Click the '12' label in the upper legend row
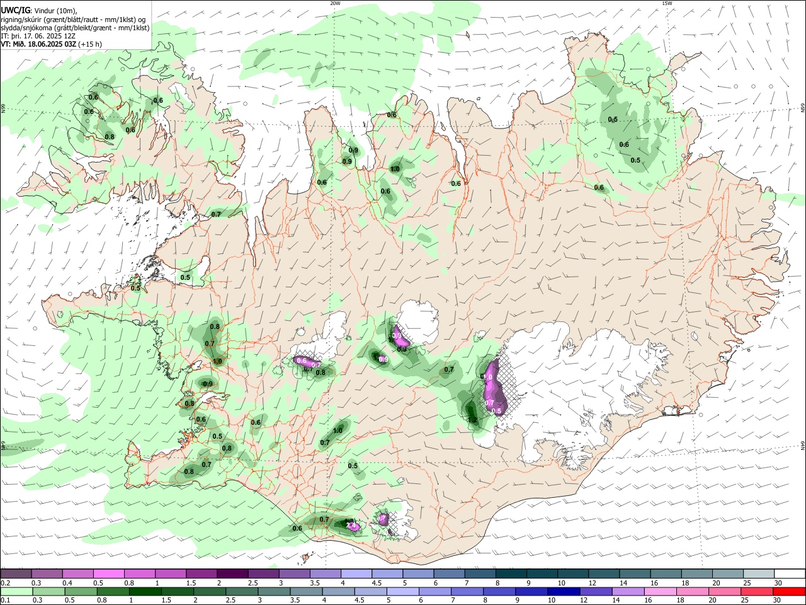Image resolution: width=806 pixels, height=605 pixels. click(593, 583)
